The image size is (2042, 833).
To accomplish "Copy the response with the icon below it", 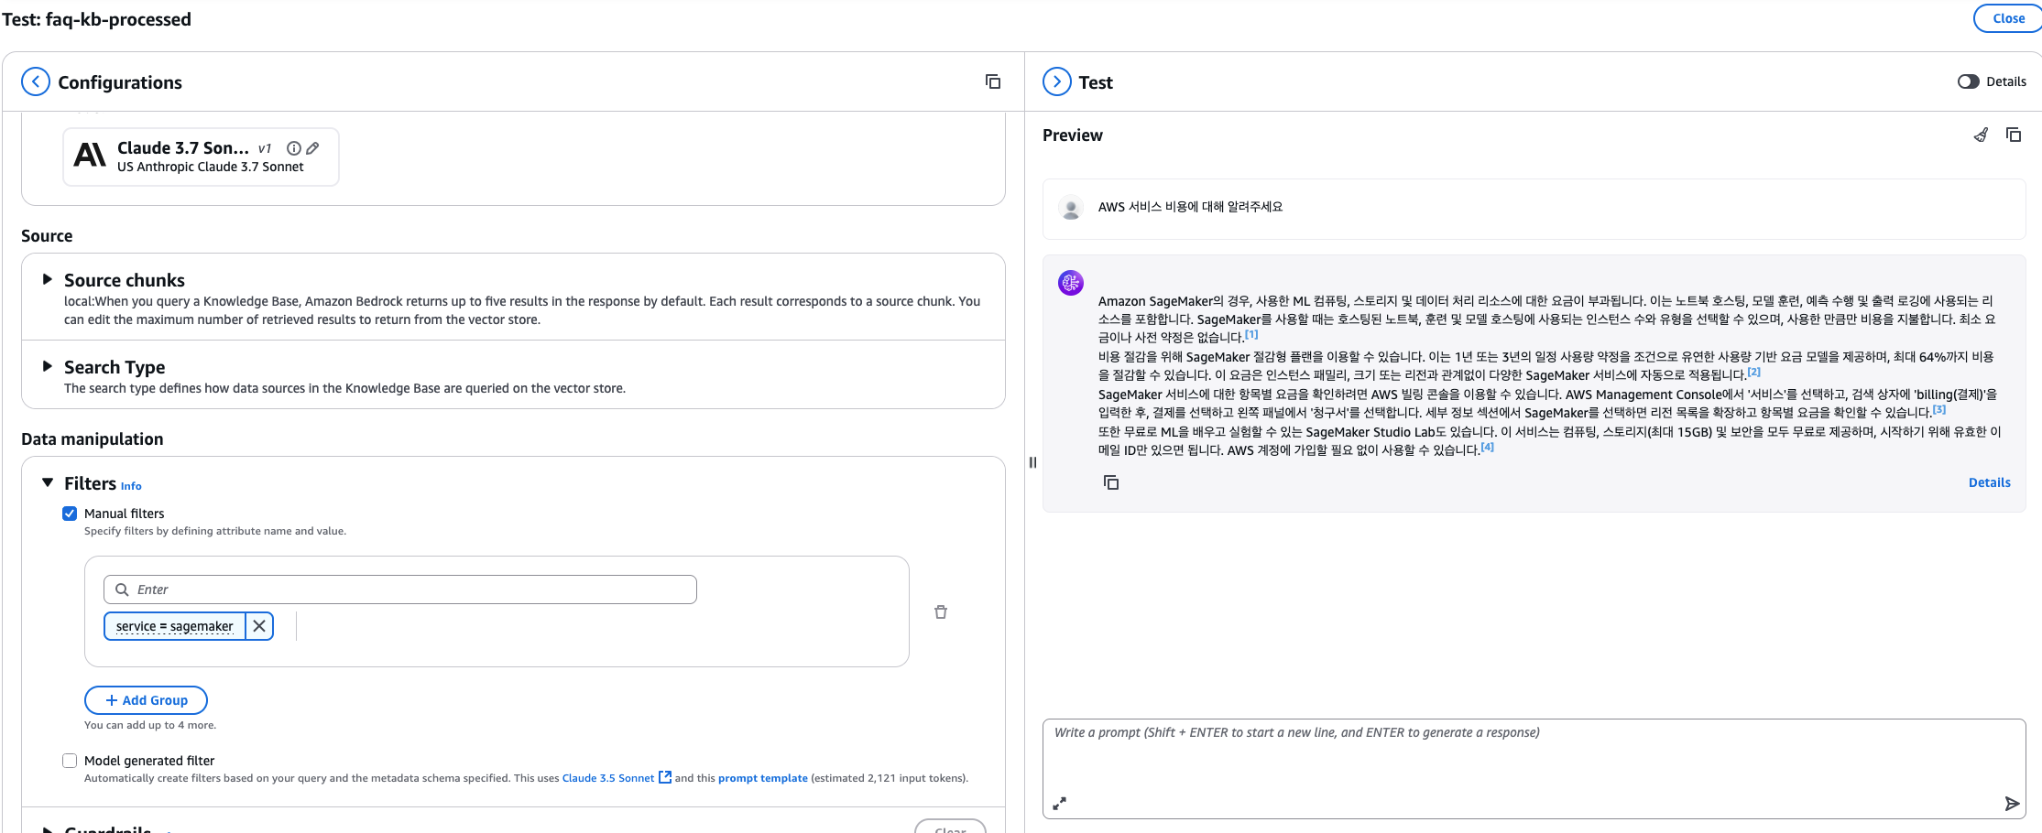I will tap(1111, 482).
